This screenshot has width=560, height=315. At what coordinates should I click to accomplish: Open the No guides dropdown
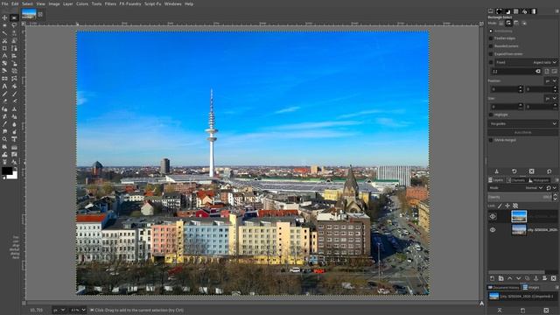pos(523,123)
